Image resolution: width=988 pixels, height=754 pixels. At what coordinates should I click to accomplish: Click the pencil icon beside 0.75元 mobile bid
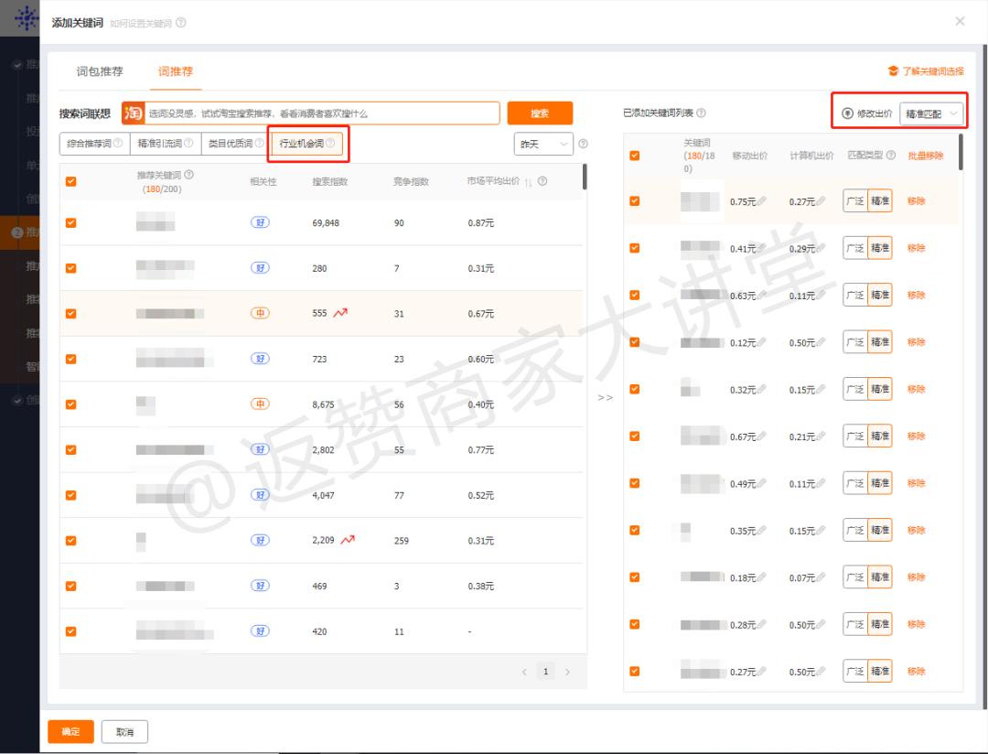pyautogui.click(x=762, y=201)
